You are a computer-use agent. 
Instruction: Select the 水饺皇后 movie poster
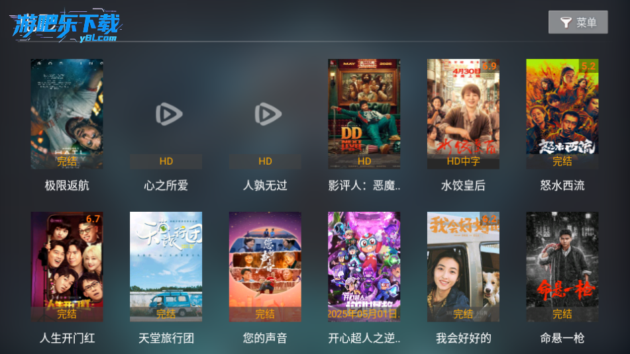click(463, 114)
